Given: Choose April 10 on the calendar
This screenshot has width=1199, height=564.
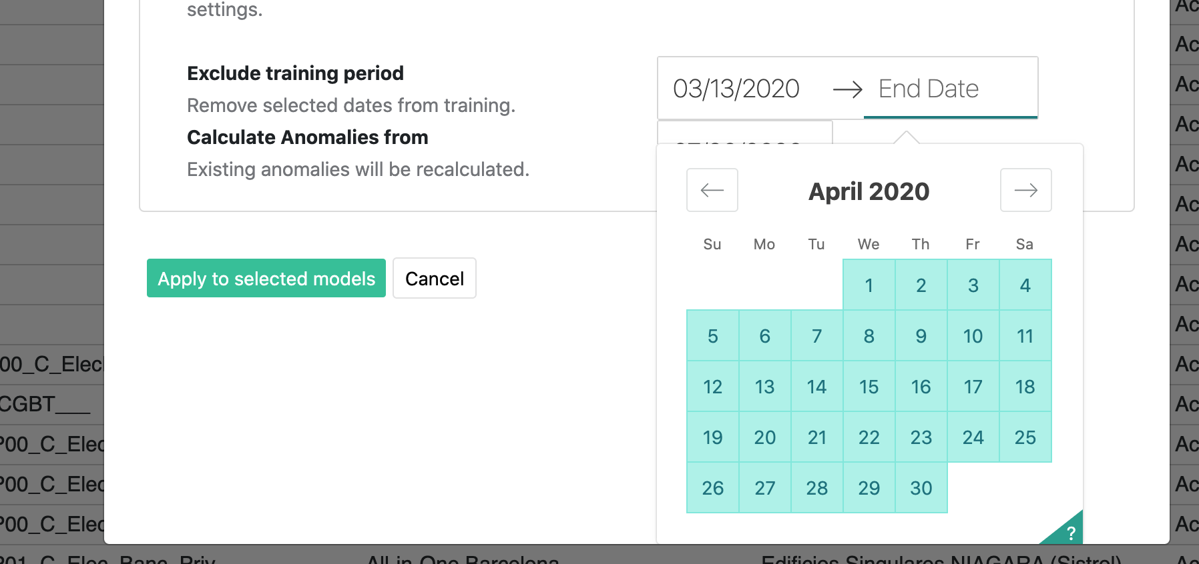Looking at the screenshot, I should [973, 335].
